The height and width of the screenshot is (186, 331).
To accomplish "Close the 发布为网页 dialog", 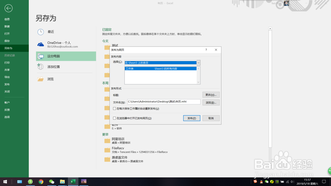I will (216, 50).
